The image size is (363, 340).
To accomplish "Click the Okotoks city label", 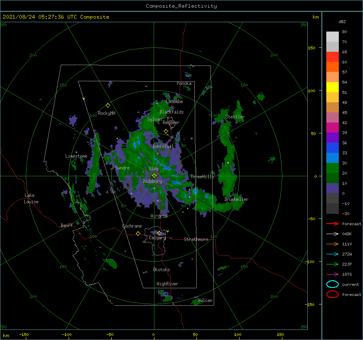I will coord(161,270).
